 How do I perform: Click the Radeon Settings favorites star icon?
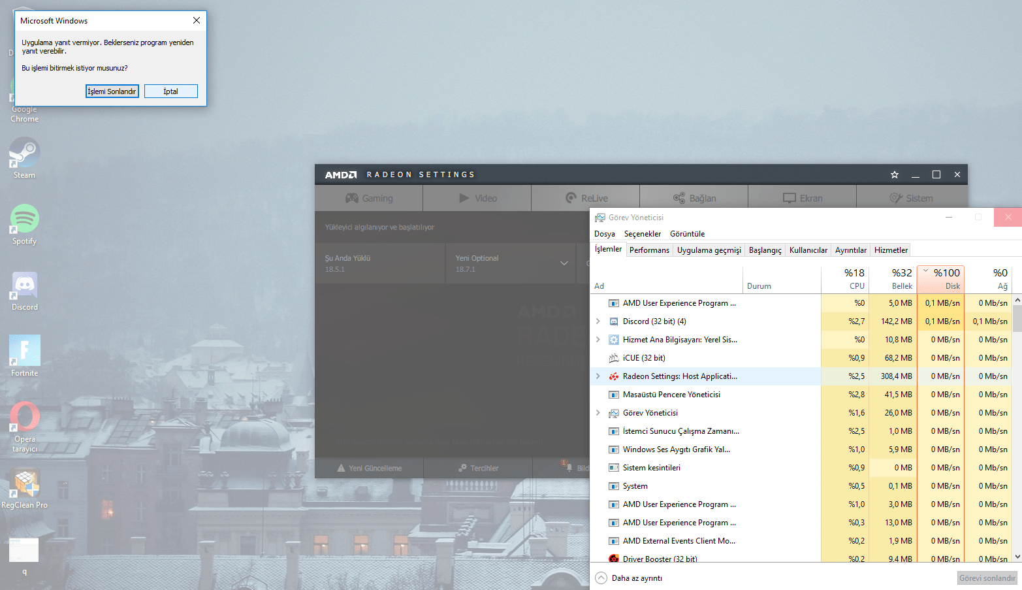click(x=895, y=174)
